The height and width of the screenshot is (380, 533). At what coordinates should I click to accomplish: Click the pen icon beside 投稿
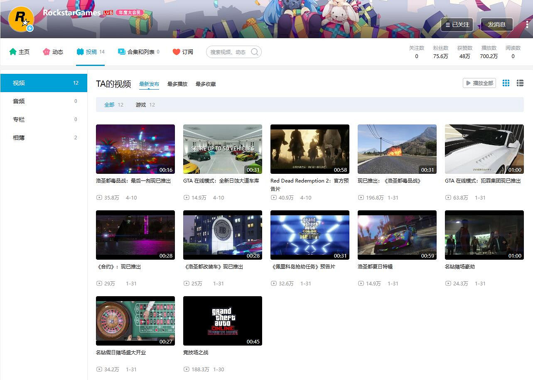pyautogui.click(x=79, y=51)
